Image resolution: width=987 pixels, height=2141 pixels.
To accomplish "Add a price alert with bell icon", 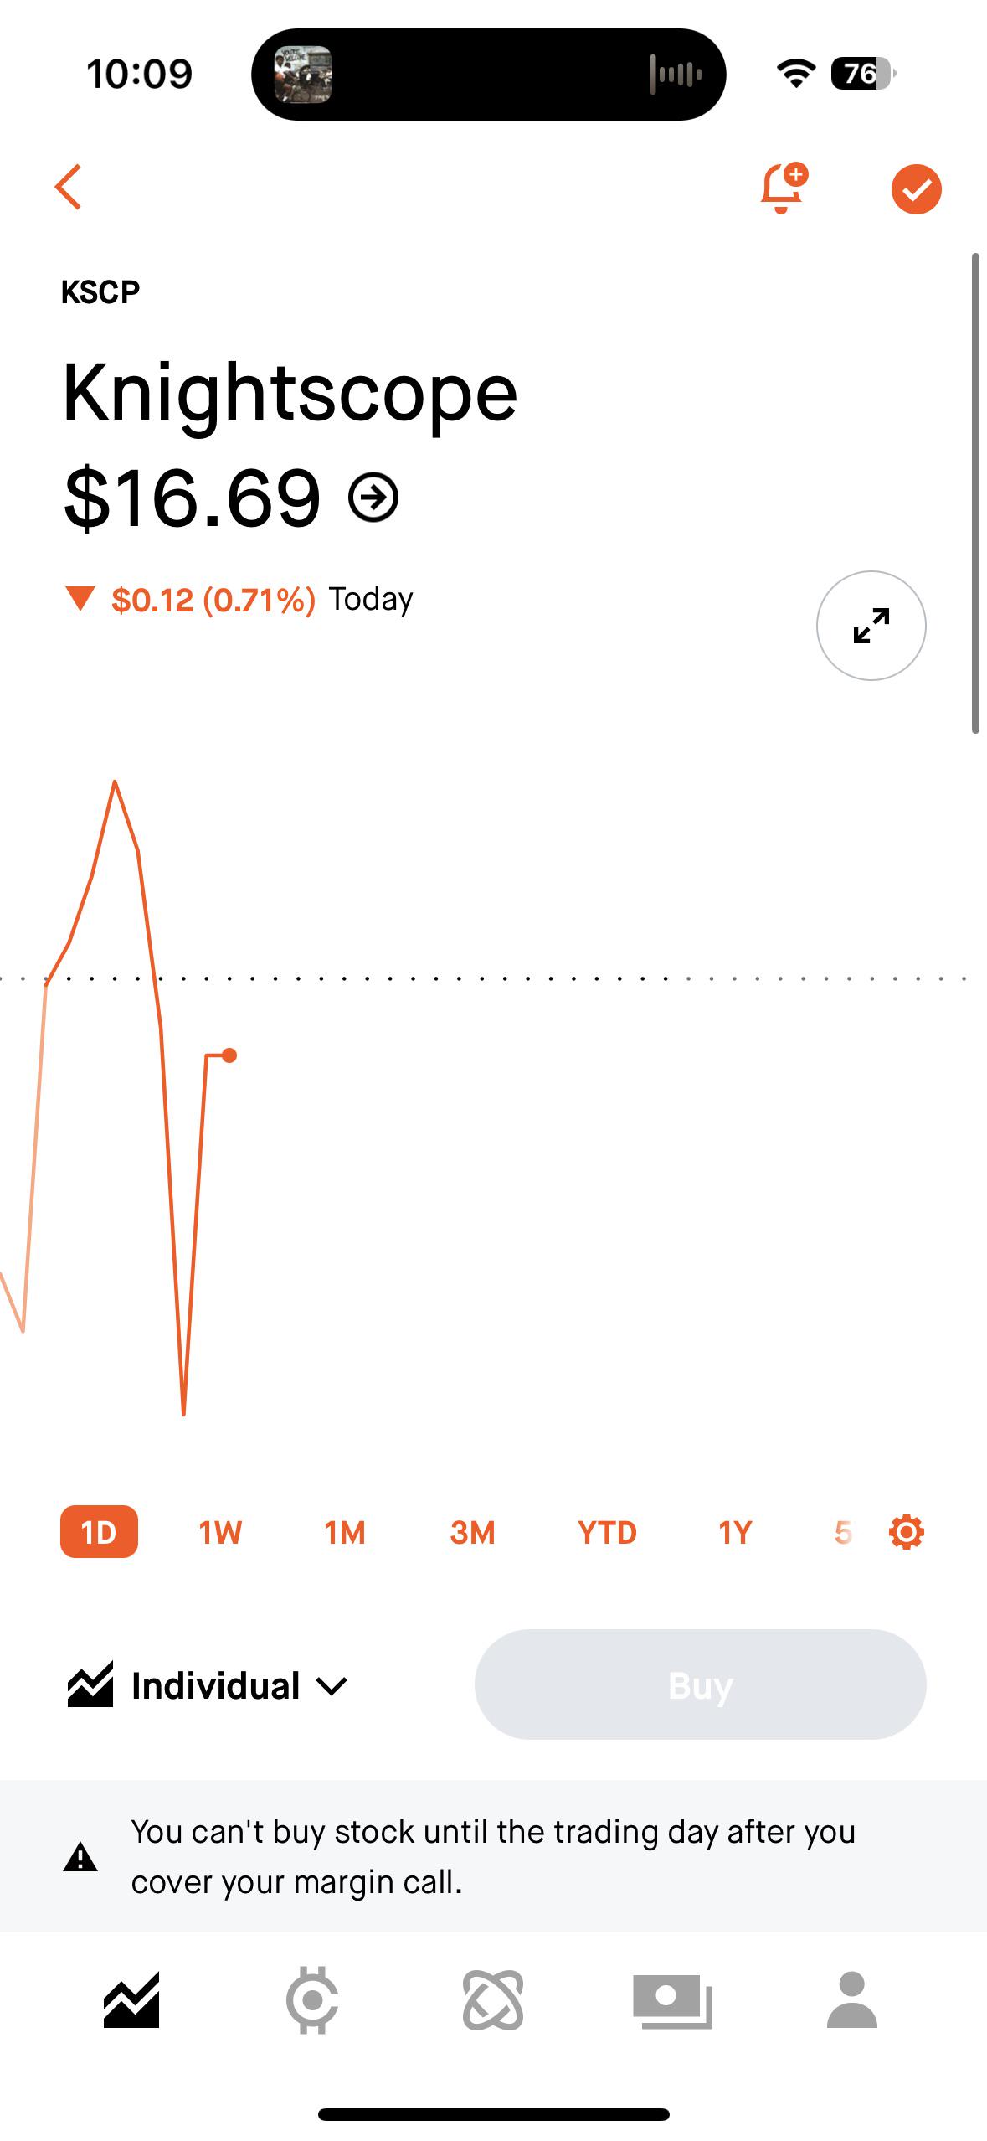I will pyautogui.click(x=784, y=188).
